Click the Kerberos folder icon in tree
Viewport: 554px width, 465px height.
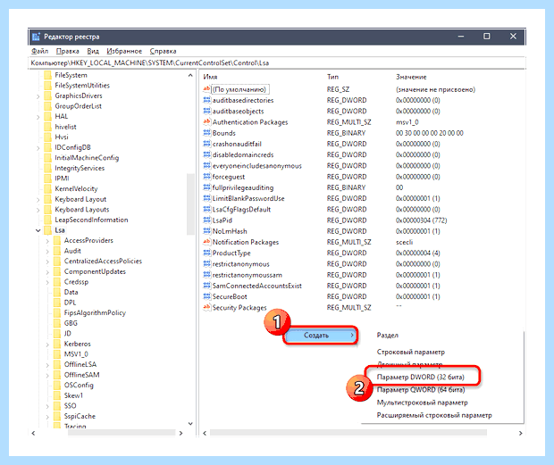click(x=57, y=344)
